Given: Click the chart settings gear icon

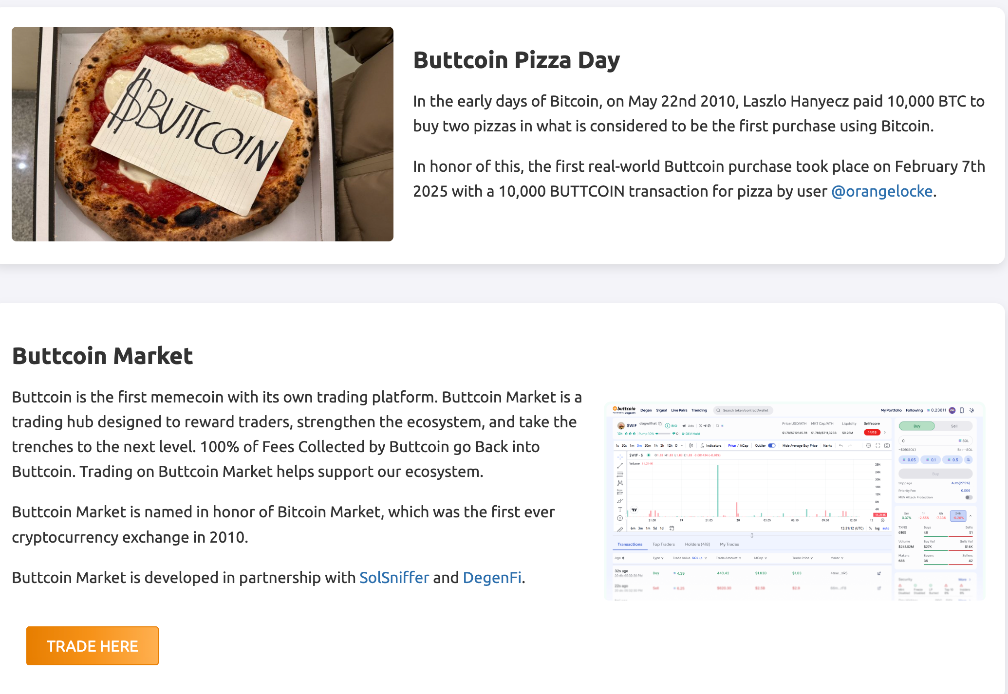Looking at the screenshot, I should click(x=868, y=445).
